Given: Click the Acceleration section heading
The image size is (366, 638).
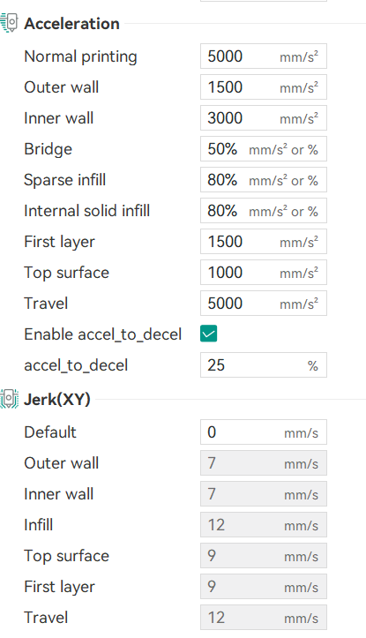Looking at the screenshot, I should [71, 24].
